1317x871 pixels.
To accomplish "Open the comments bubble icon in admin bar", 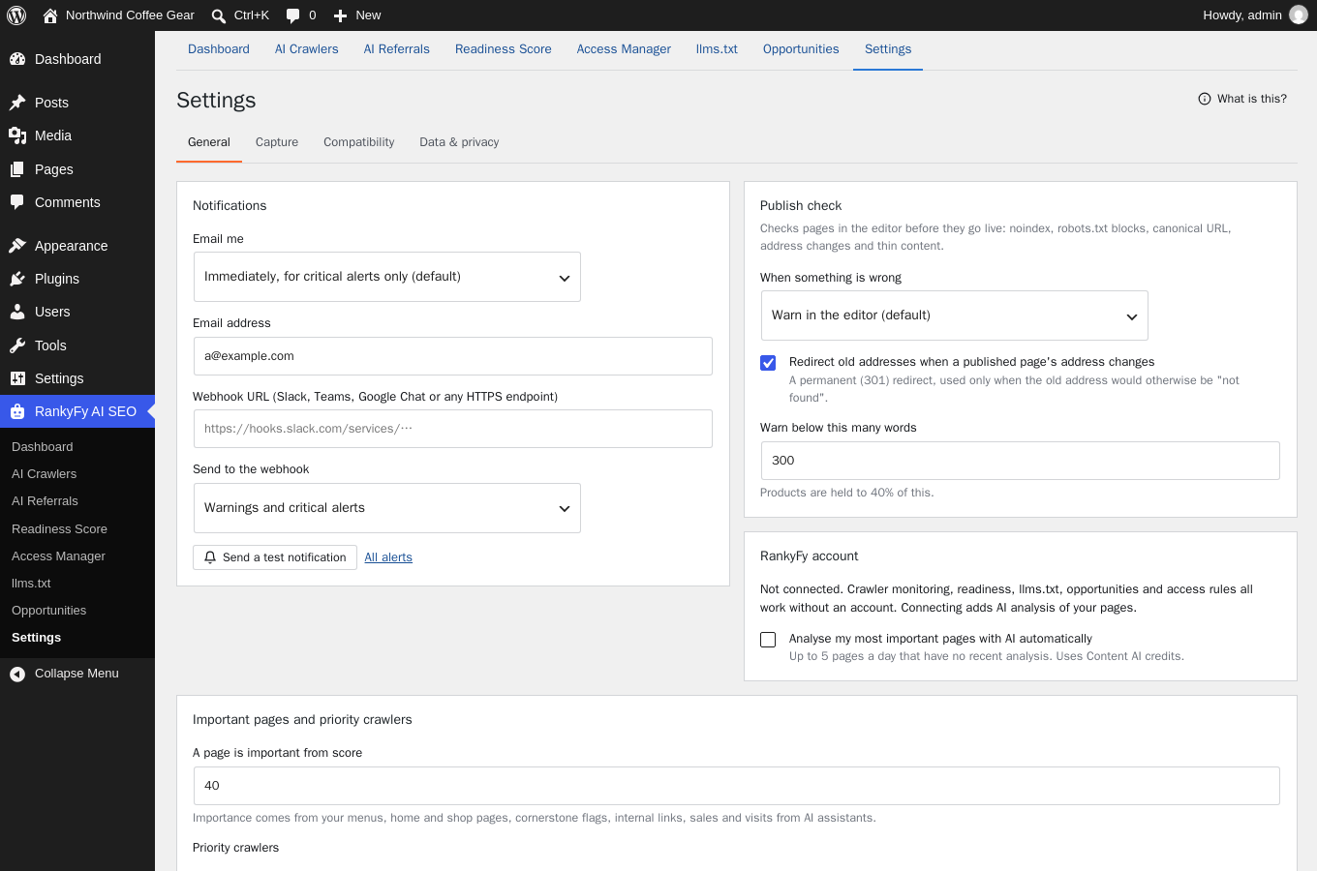I will tap(292, 15).
